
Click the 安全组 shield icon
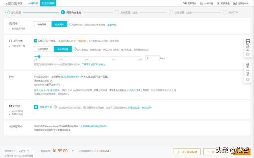coord(10,106)
